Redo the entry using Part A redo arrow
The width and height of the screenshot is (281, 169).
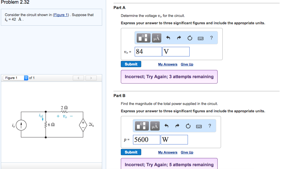(179, 38)
